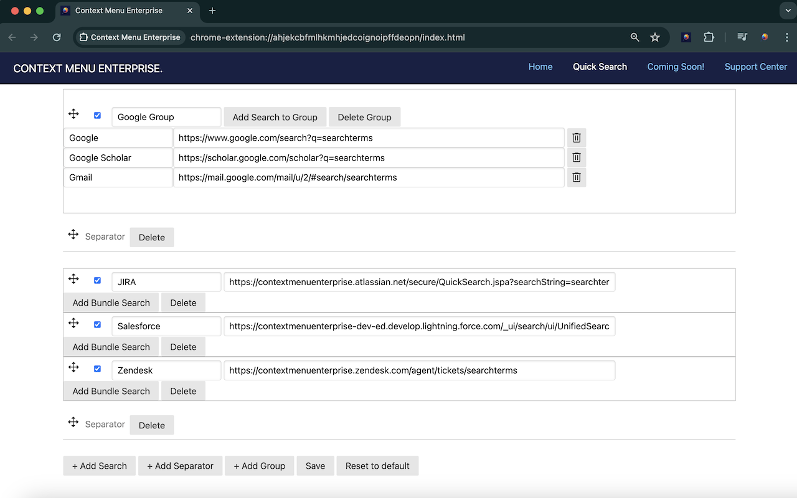Open the media controls icon in the toolbar
This screenshot has width=797, height=498.
[742, 37]
